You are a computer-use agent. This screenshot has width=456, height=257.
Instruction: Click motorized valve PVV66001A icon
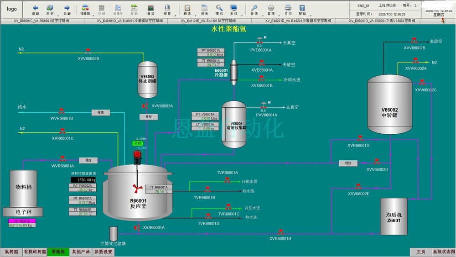pos(264,105)
